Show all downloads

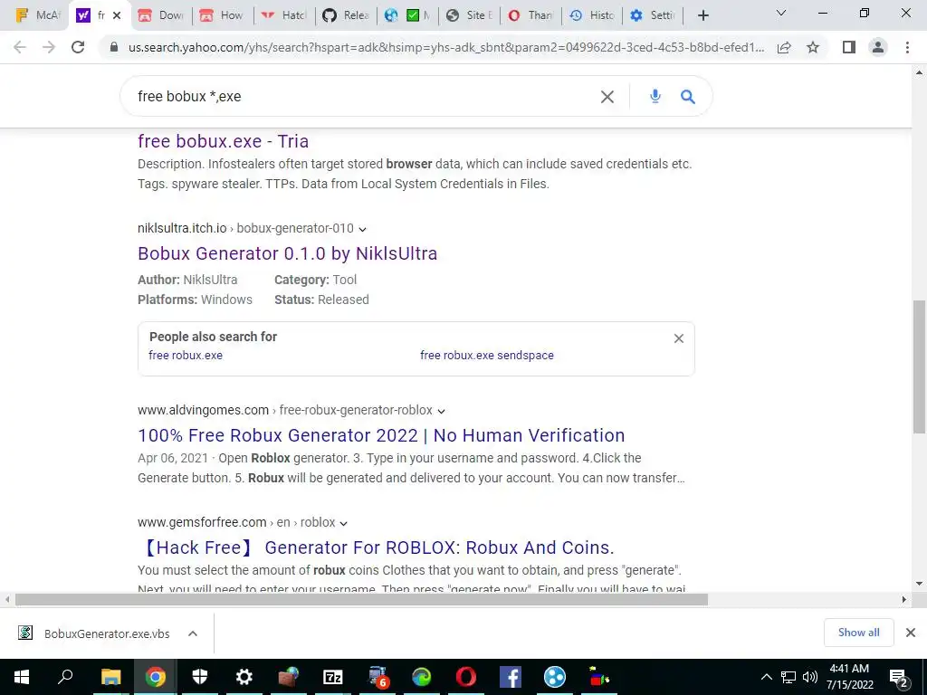858,633
